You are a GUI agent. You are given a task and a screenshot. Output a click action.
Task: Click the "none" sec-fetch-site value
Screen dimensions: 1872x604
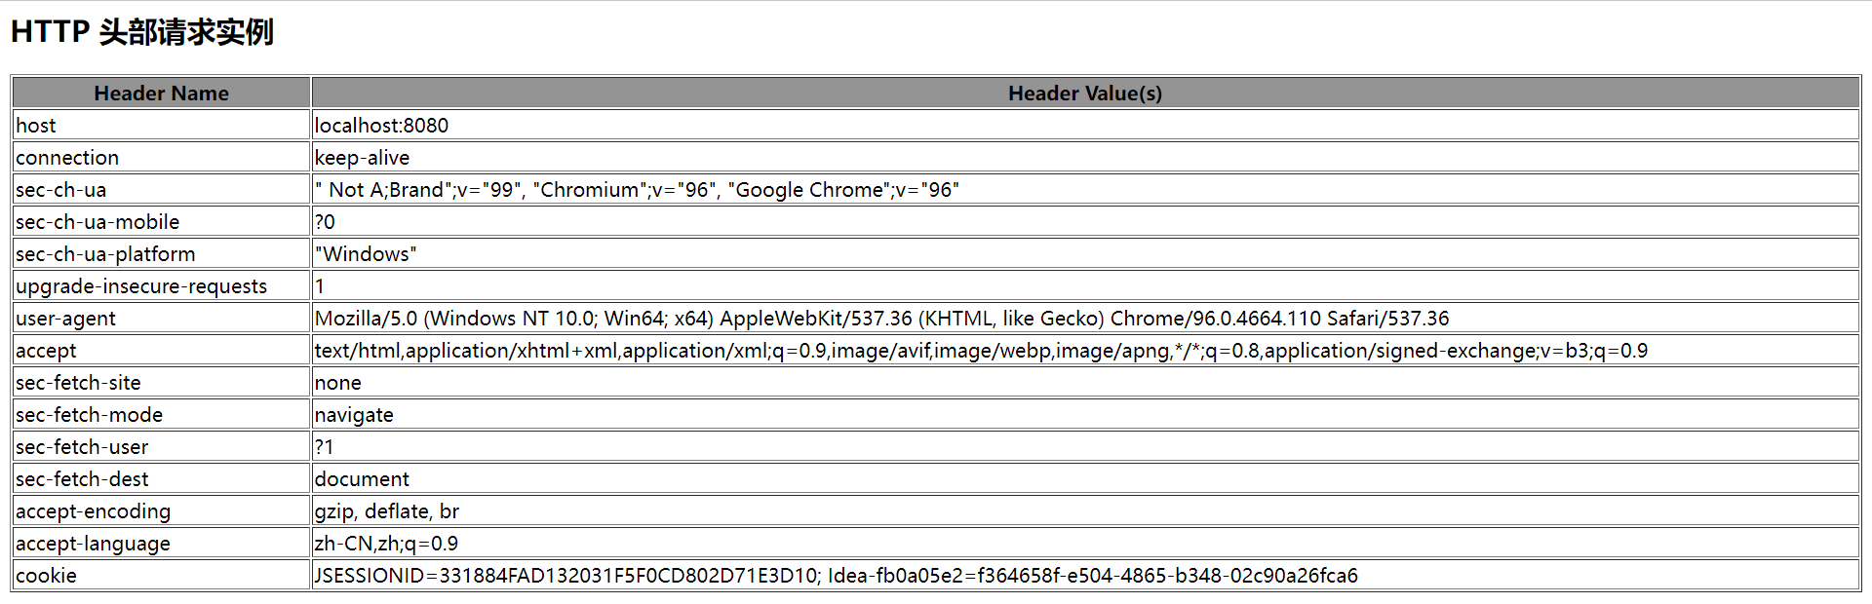(338, 383)
